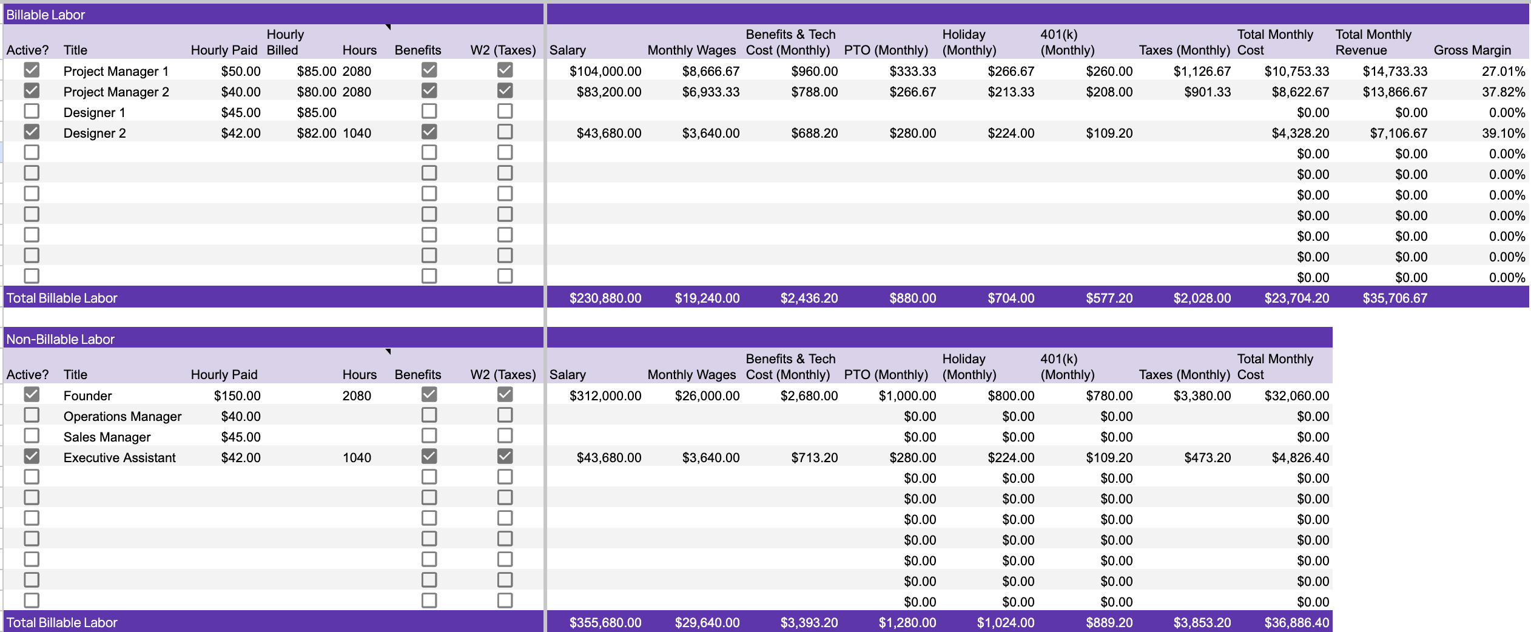
Task: Uncheck Active for Project Manager 2
Action: coord(32,91)
